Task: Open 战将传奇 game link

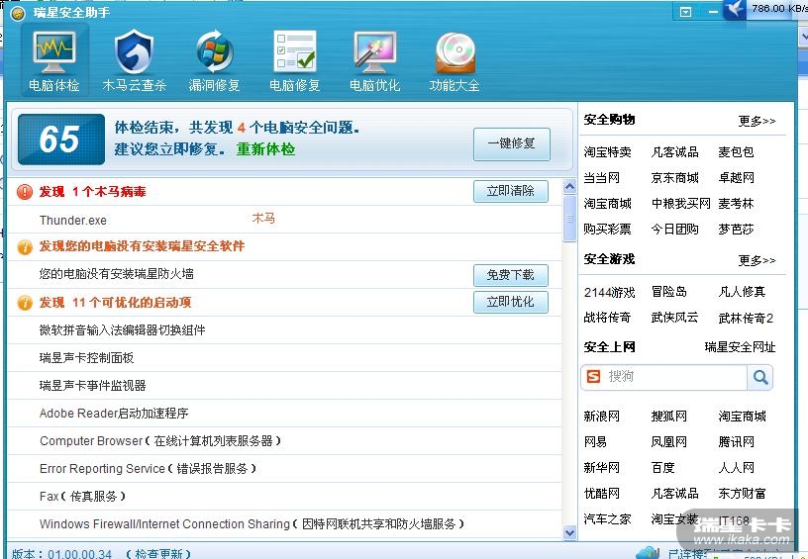Action: (x=608, y=319)
